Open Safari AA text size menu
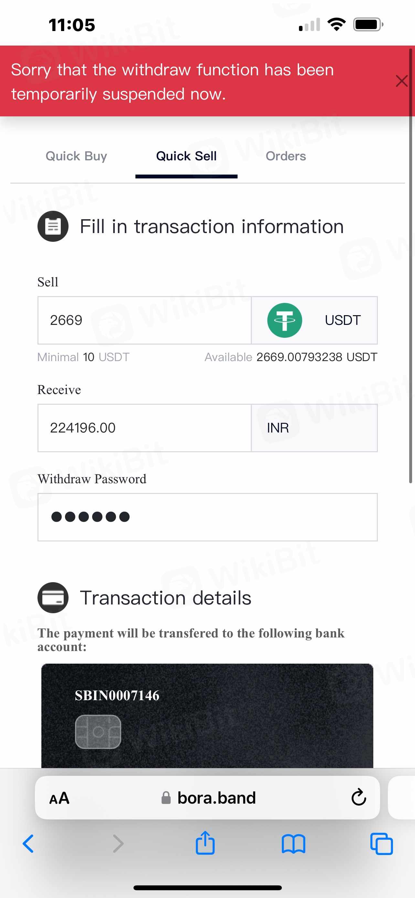This screenshot has width=415, height=898. click(x=59, y=798)
